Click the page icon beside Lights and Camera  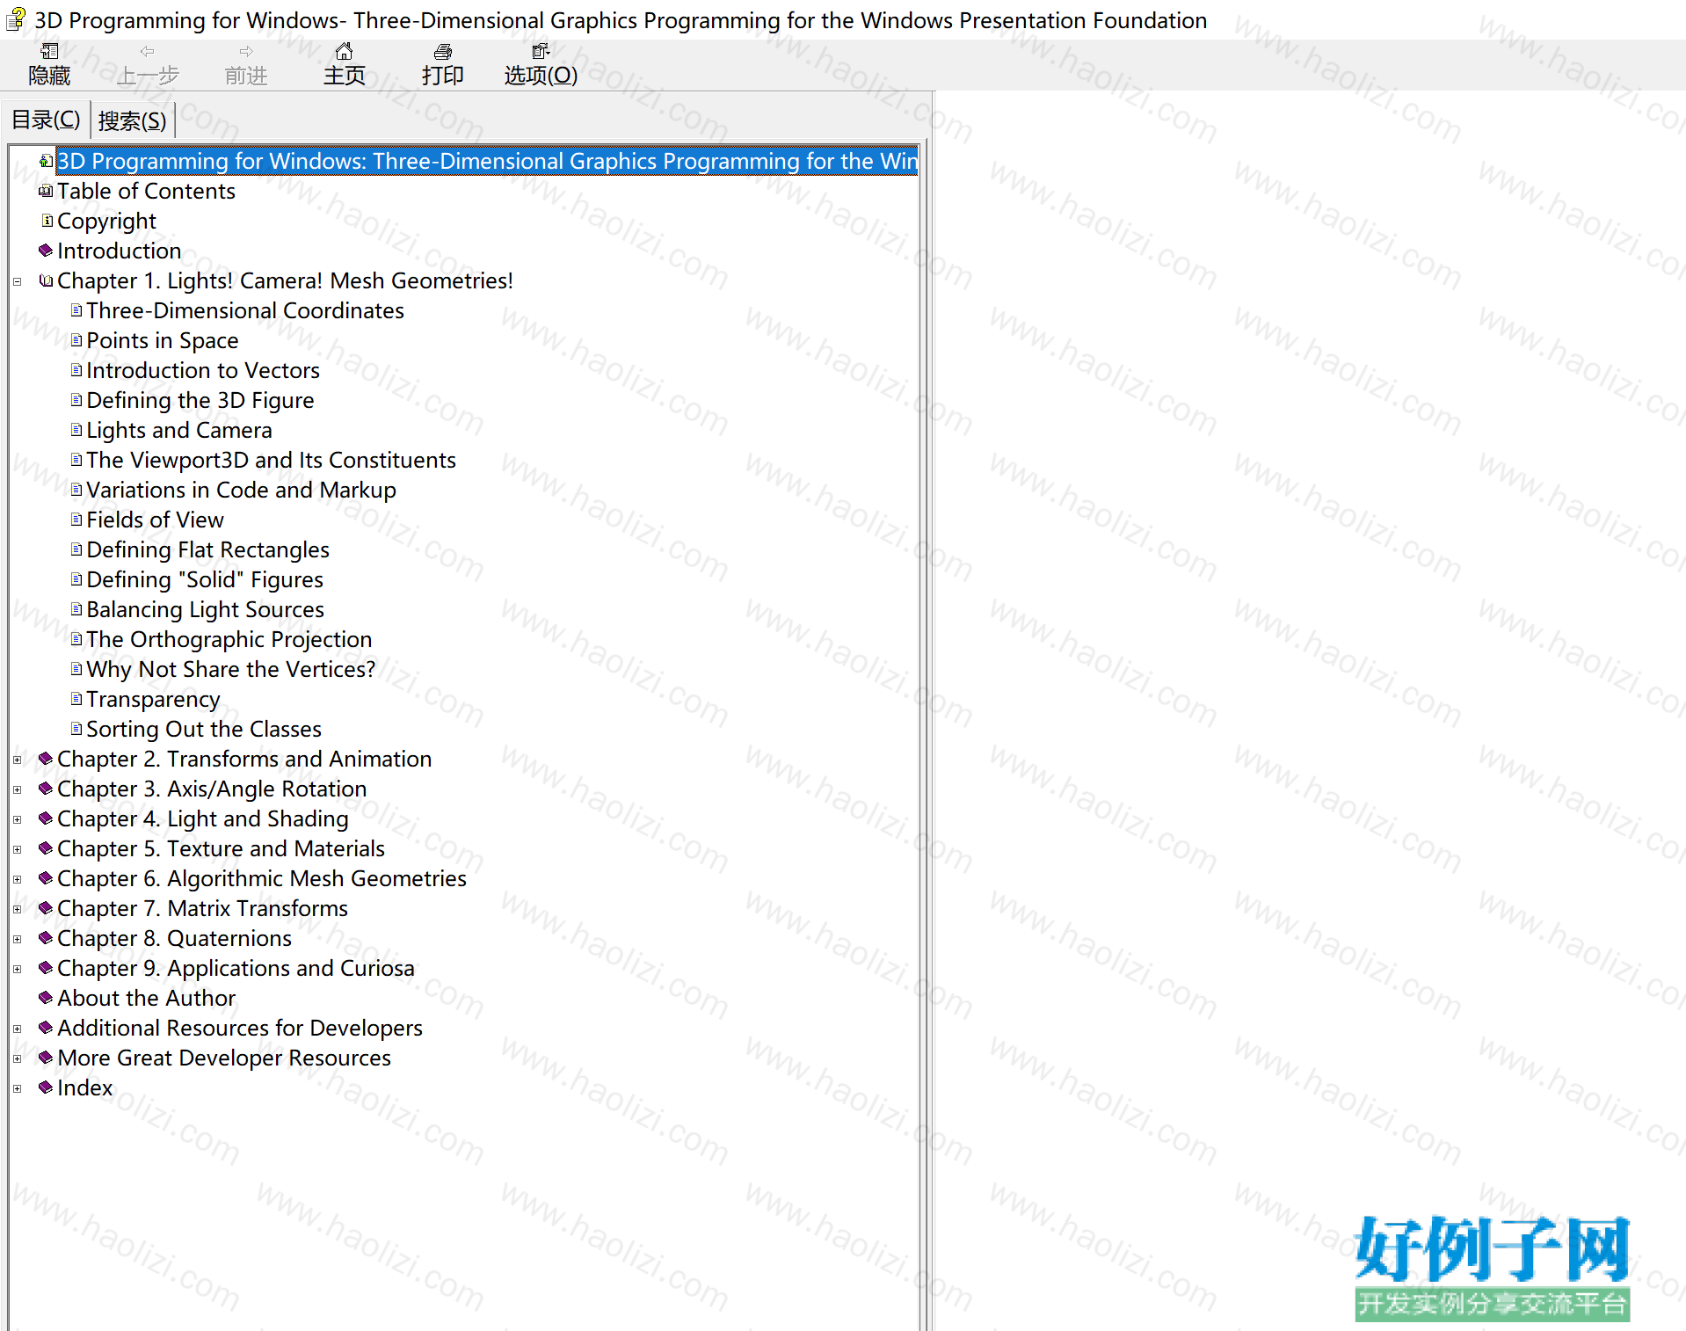pyautogui.click(x=76, y=430)
